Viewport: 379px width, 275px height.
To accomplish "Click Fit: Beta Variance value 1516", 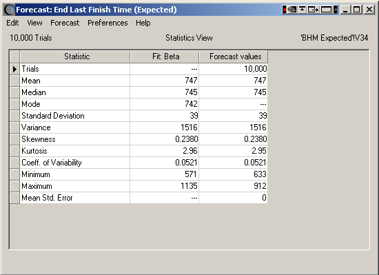I will tap(165, 128).
